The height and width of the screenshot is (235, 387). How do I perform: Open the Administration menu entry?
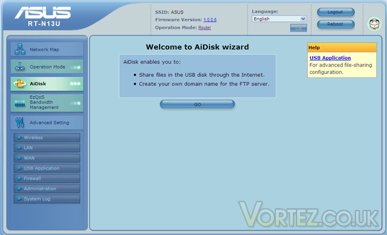tap(47, 189)
